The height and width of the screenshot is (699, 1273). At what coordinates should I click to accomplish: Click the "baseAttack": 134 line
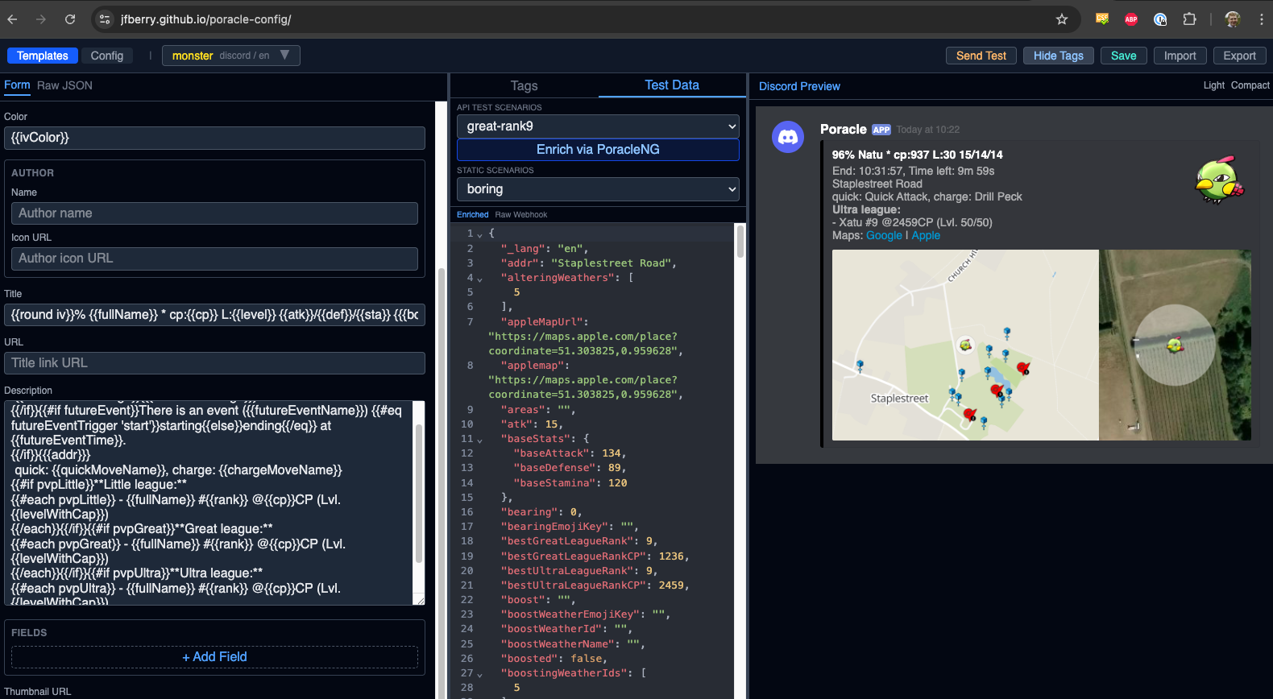click(x=570, y=453)
